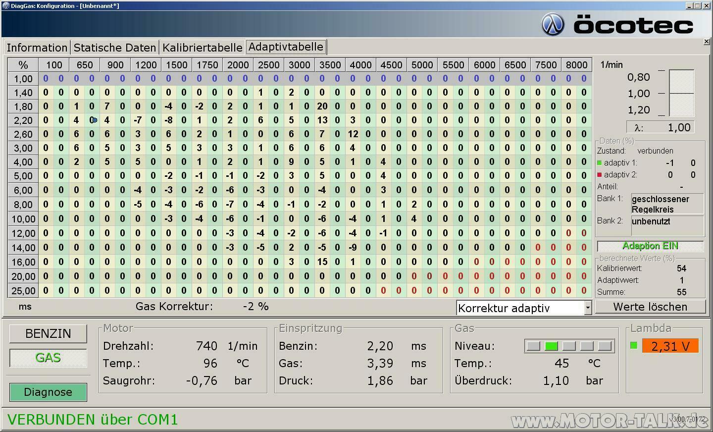Click the green adaptiv 1 indicator square
Image resolution: width=713 pixels, height=432 pixels.
(x=600, y=162)
